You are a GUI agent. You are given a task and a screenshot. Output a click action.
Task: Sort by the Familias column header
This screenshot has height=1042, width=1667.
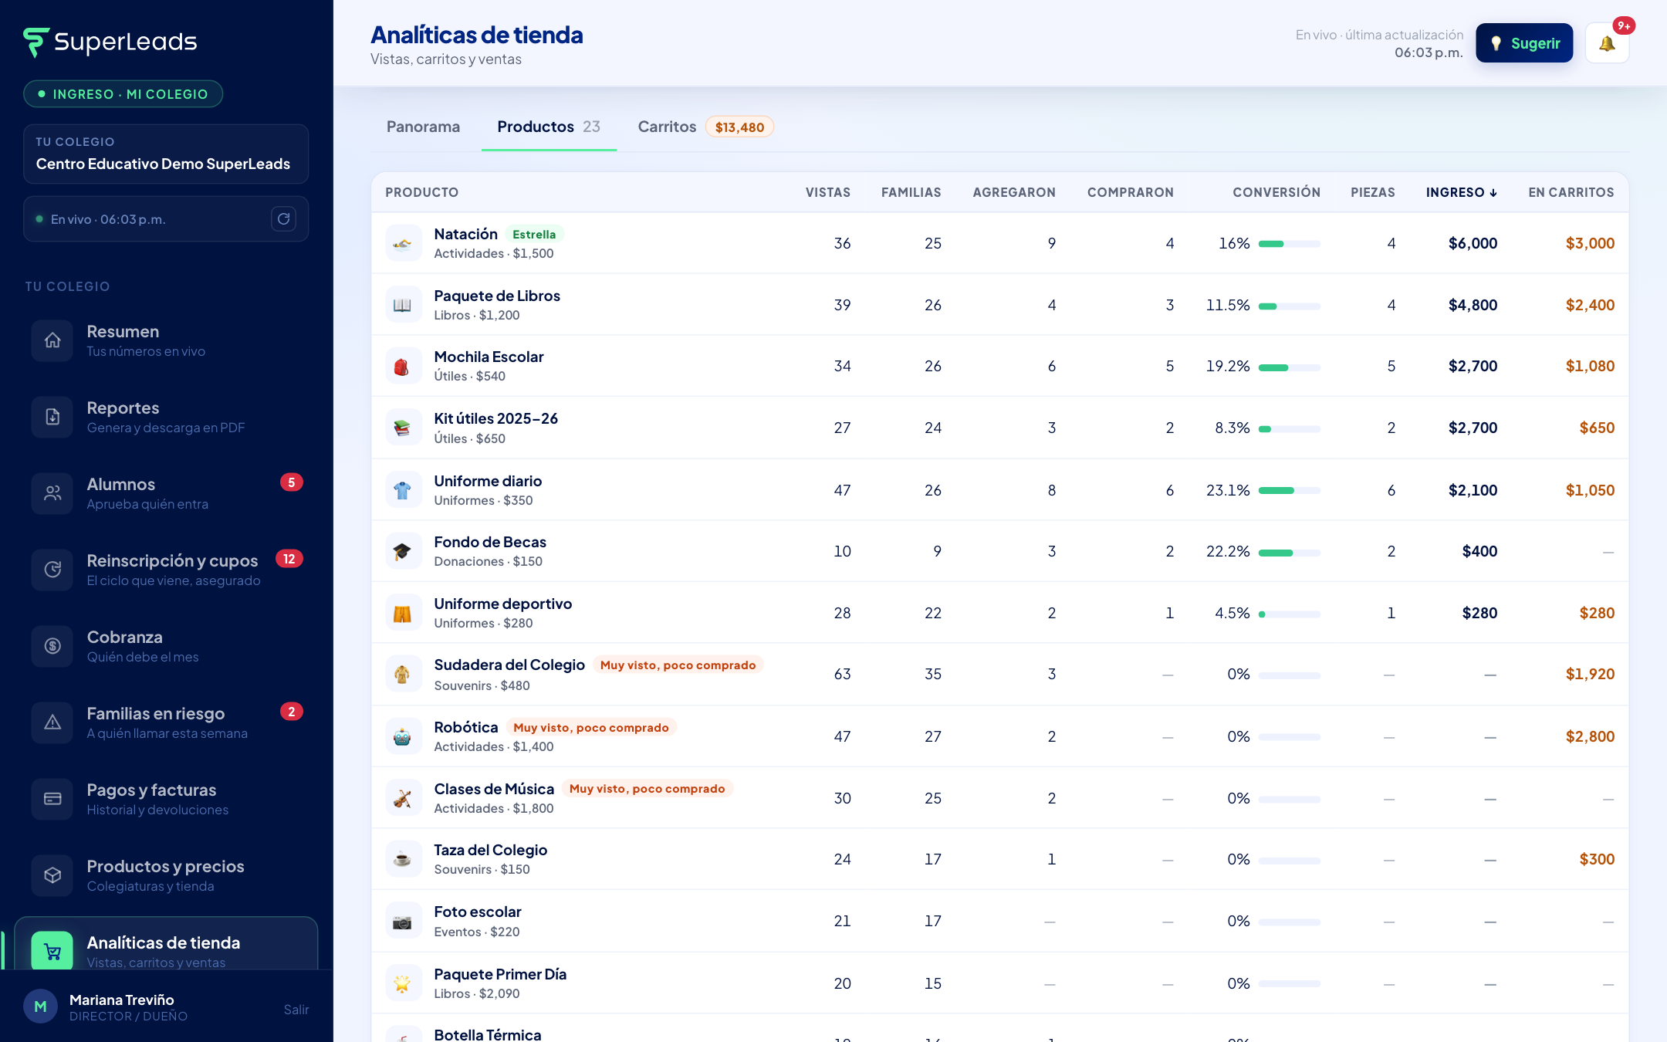click(911, 192)
